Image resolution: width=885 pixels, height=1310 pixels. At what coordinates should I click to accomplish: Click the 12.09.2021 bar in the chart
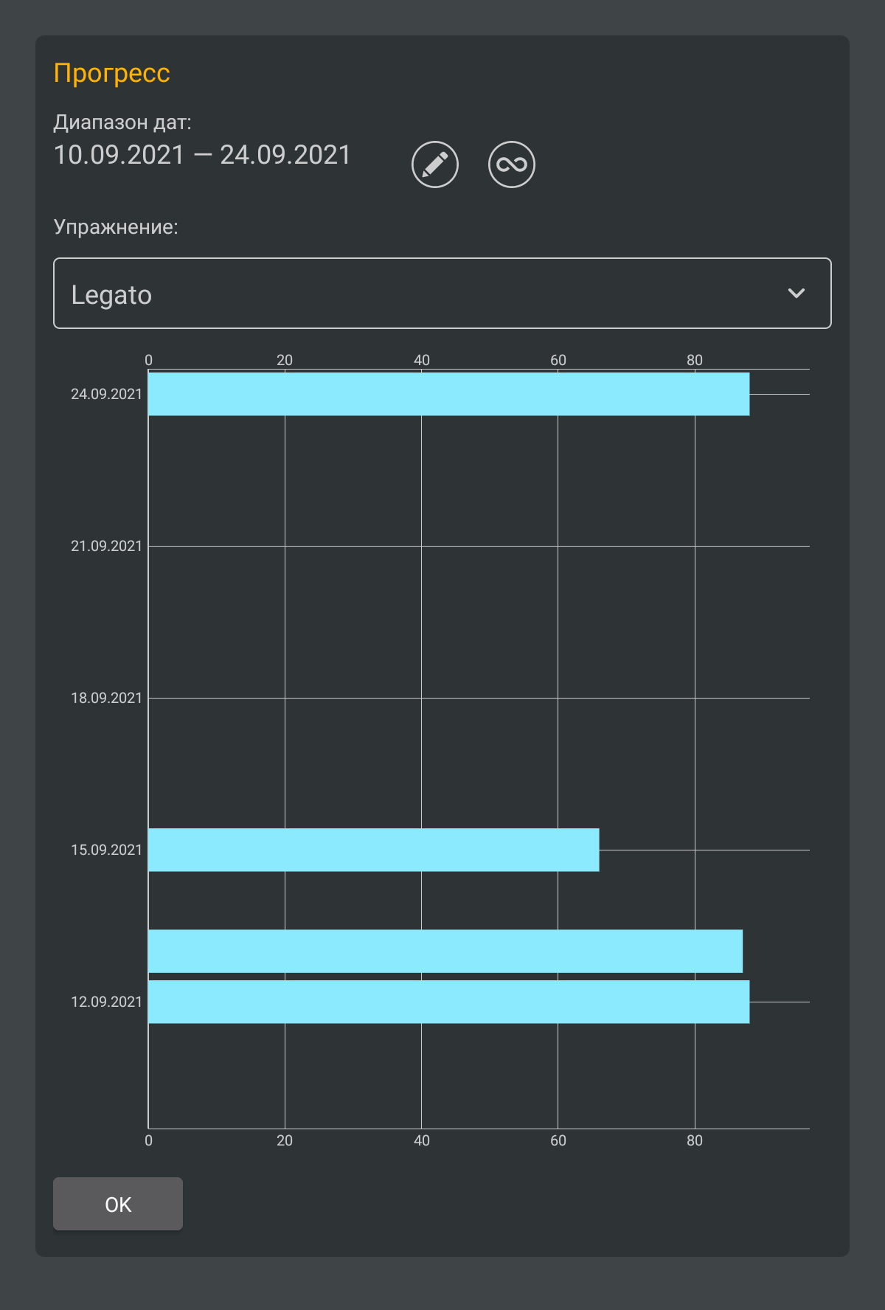click(448, 1002)
